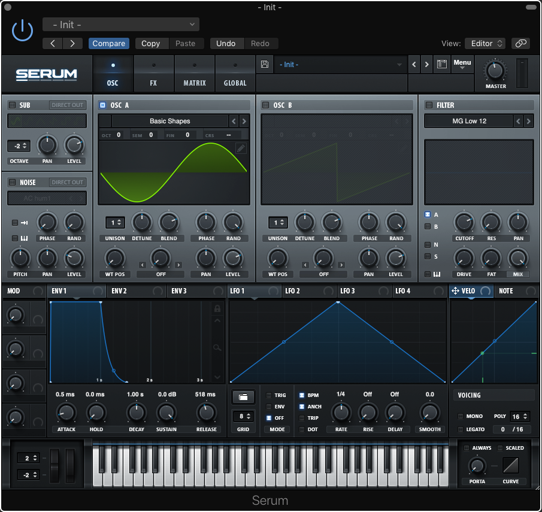542x512 pixels.
Task: Change the LFO grid size stepper
Action: tap(243, 416)
